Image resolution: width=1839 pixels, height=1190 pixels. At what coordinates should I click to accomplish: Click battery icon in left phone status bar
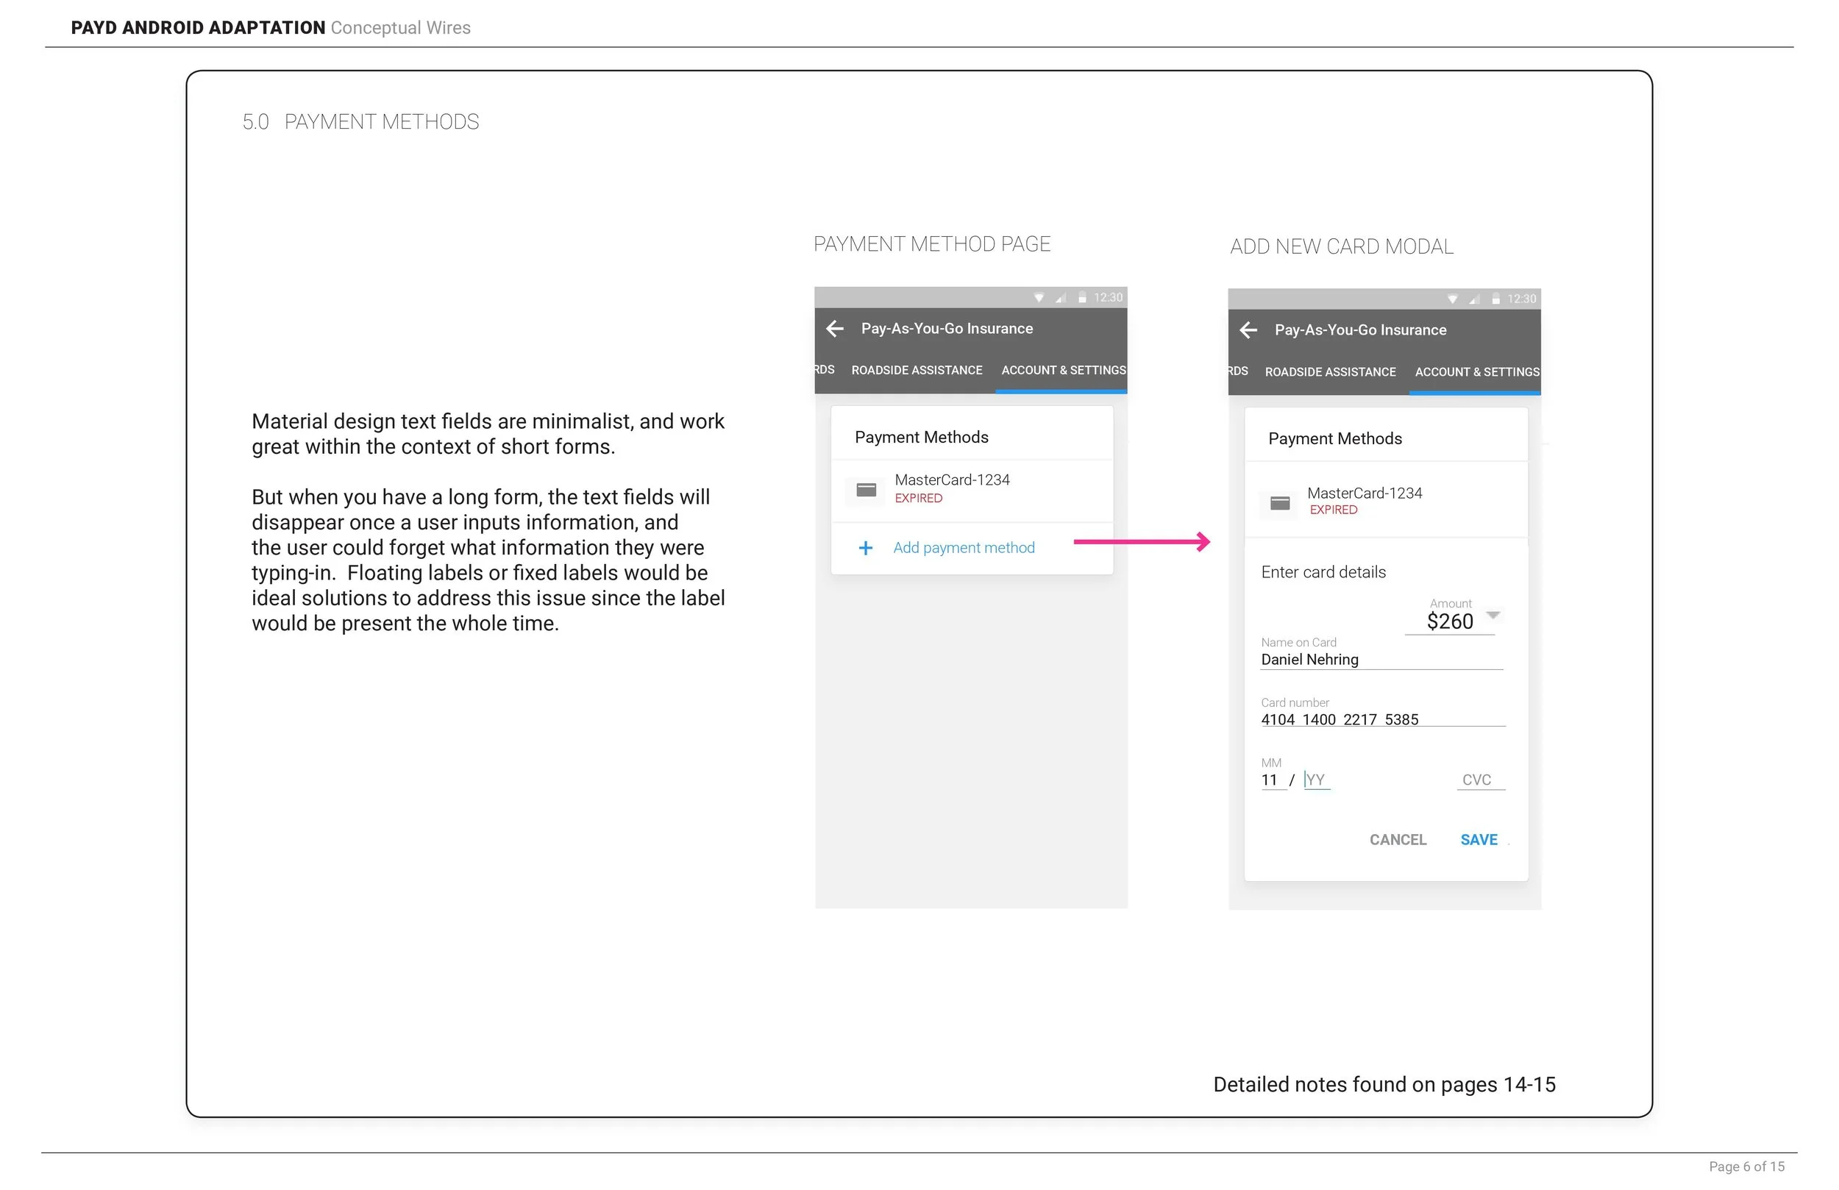click(x=1083, y=297)
